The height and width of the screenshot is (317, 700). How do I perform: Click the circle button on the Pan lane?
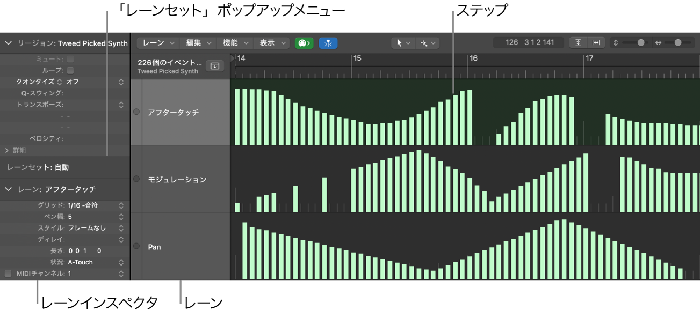pos(136,247)
